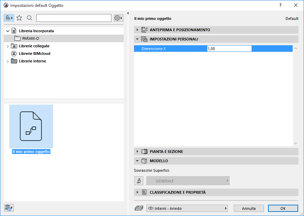Expand the PIANTA E SEZIONE section
The height and width of the screenshot is (216, 304).
(137, 151)
